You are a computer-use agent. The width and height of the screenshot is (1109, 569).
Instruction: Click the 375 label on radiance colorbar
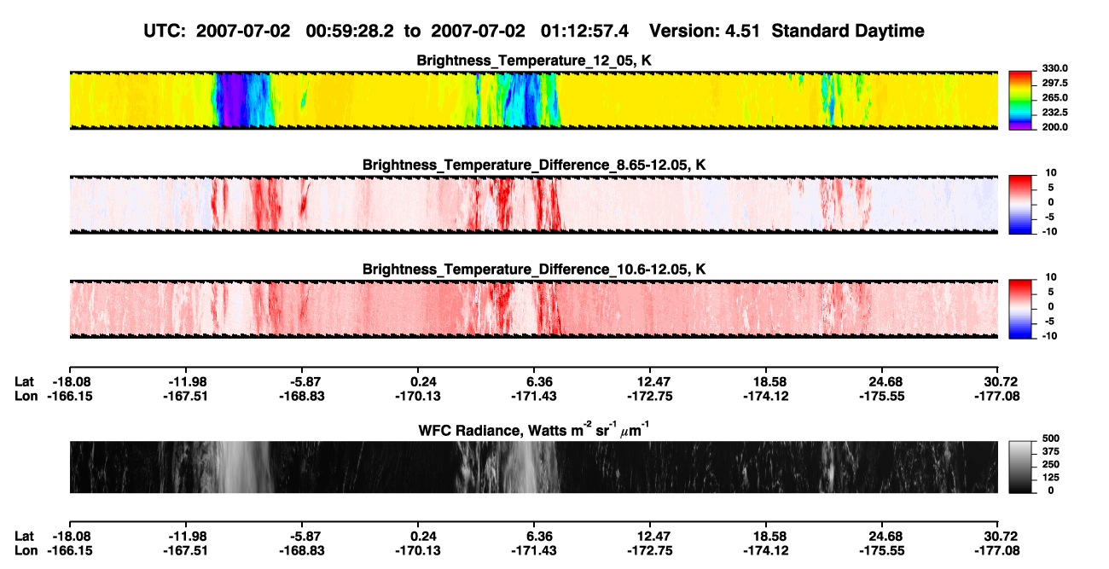1049,451
